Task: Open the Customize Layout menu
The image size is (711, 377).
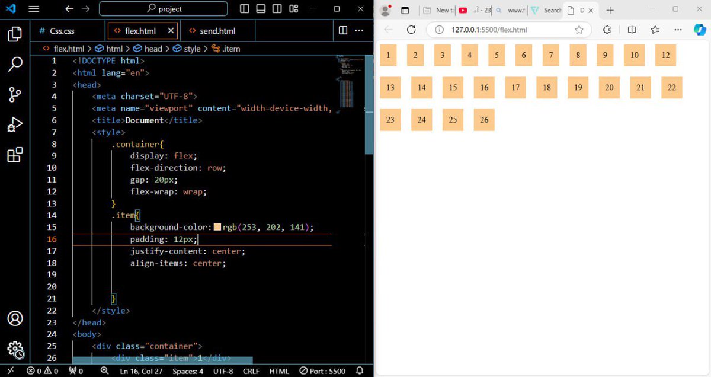Action: pos(293,9)
